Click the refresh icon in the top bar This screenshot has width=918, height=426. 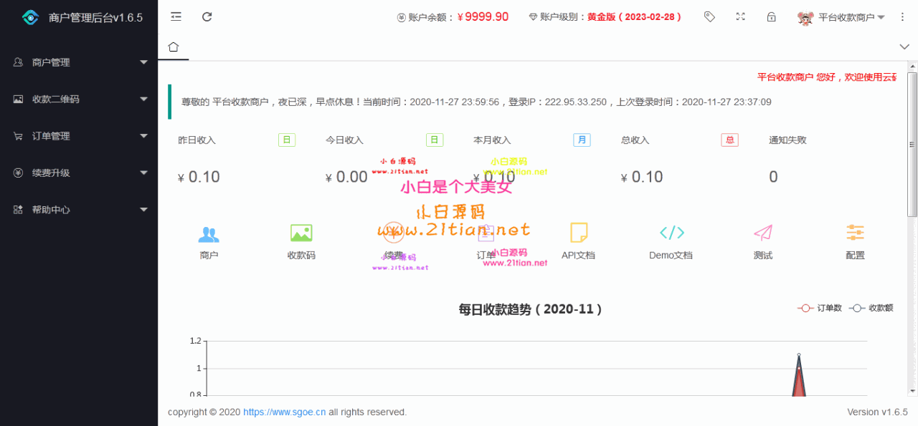click(207, 16)
